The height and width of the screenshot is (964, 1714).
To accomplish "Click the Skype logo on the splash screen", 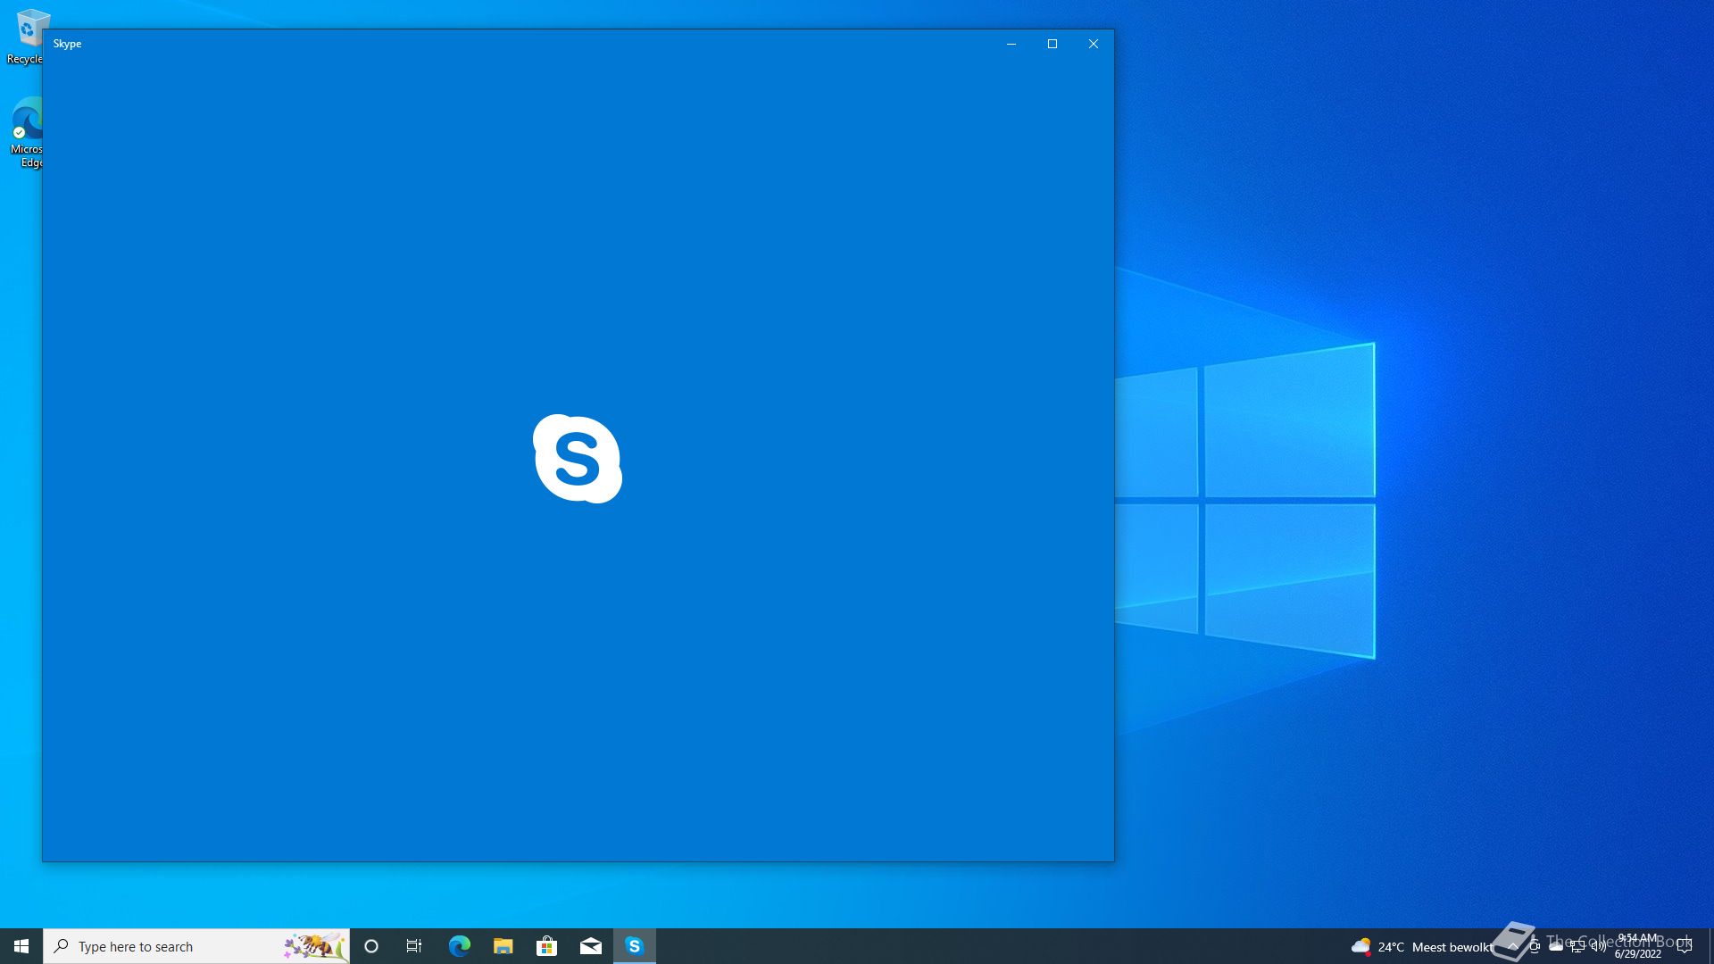I will coord(578,459).
